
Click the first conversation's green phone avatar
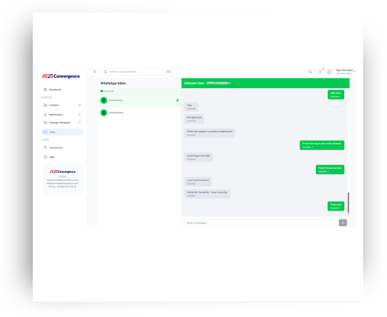pos(104,100)
